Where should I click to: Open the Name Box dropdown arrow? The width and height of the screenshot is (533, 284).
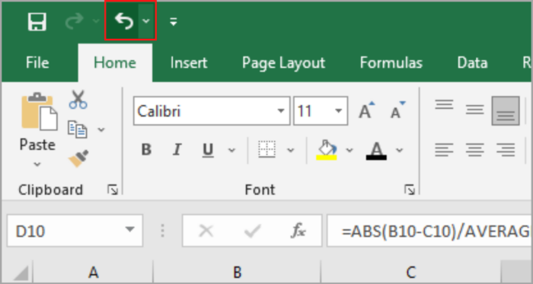pyautogui.click(x=130, y=230)
